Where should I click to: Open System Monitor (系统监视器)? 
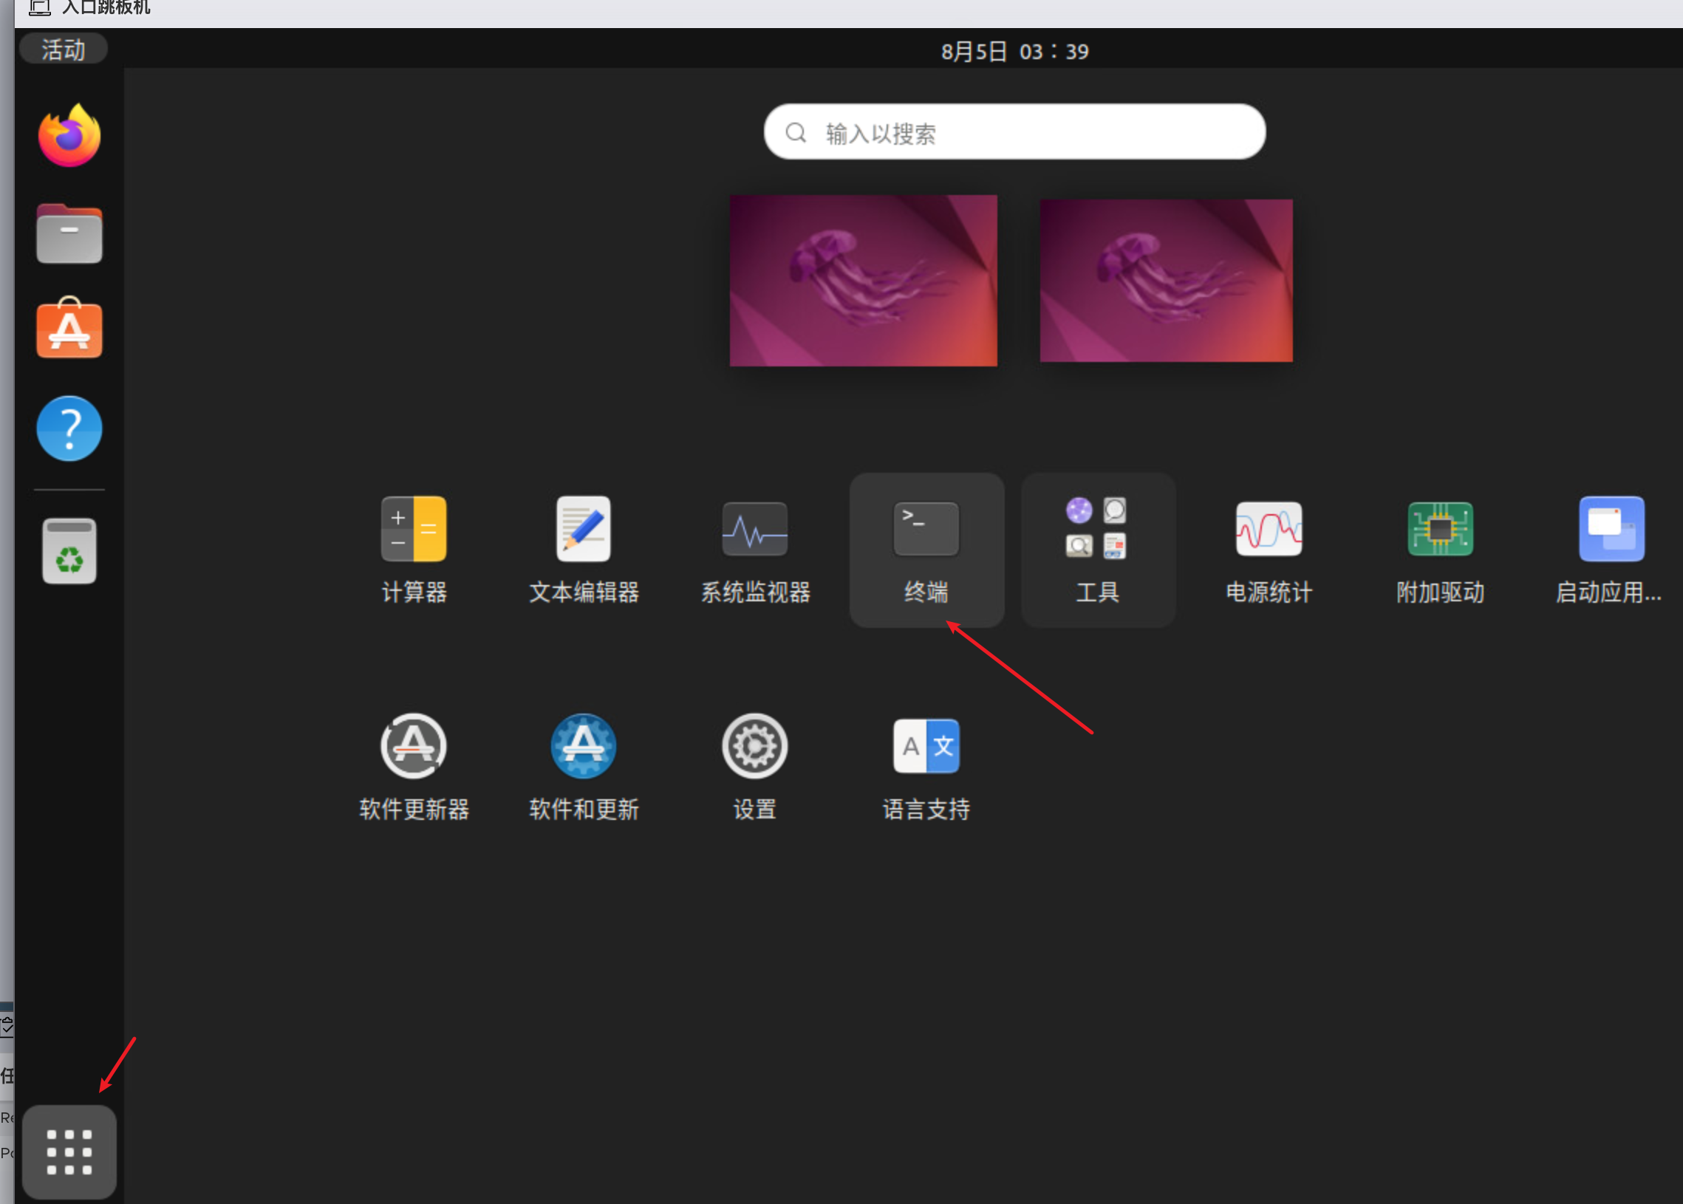click(755, 550)
